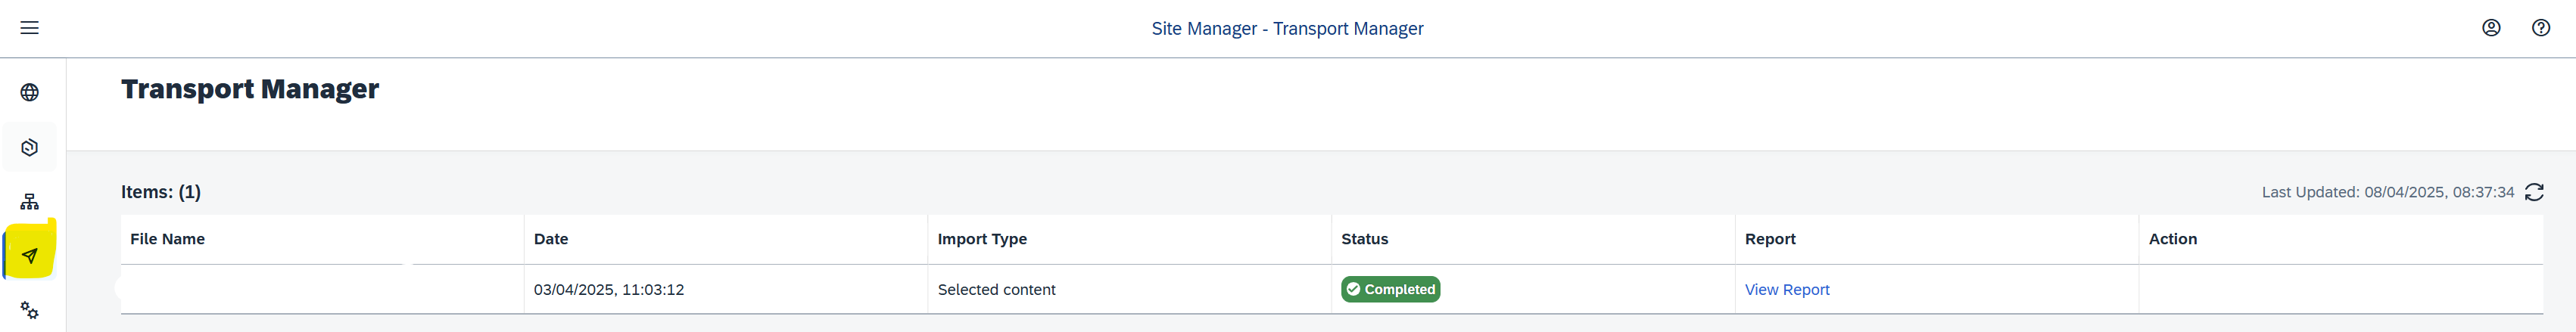Refresh the transport items list
Screen dimensions: 2576x332
pos(2534,192)
